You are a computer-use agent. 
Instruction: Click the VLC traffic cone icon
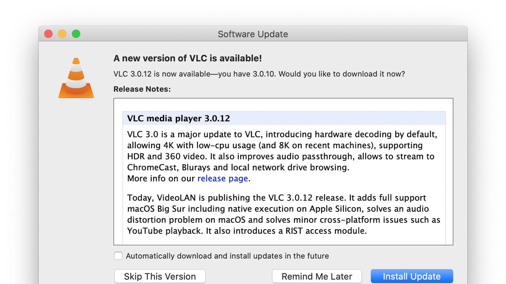coord(76,78)
